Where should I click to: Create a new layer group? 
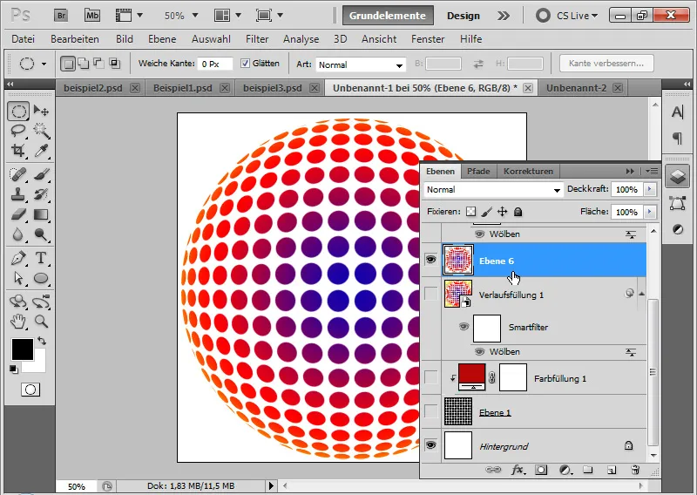point(588,470)
